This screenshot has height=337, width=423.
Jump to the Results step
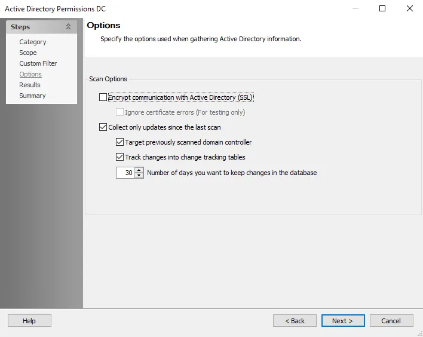pos(30,85)
